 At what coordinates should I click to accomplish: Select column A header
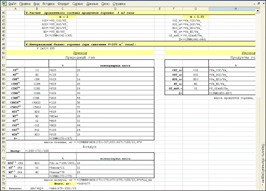pos(15,9)
